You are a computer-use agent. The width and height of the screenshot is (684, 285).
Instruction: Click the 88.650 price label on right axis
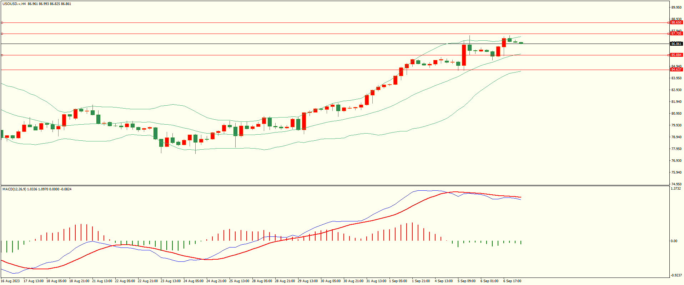coord(676,22)
